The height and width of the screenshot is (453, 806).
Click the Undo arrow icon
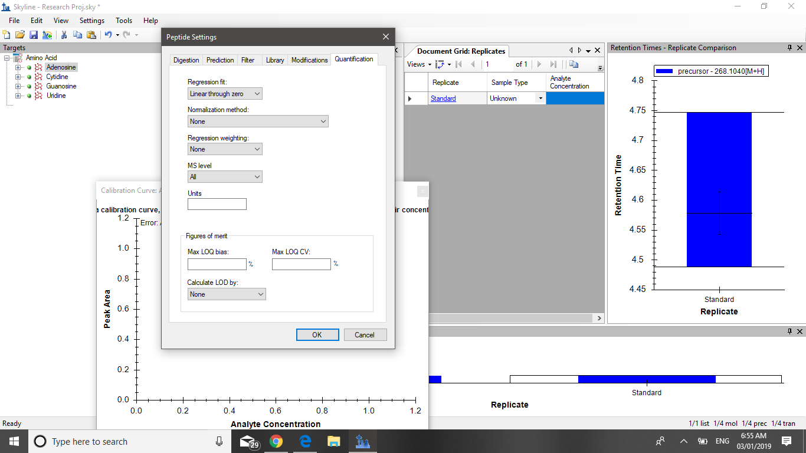click(x=108, y=35)
